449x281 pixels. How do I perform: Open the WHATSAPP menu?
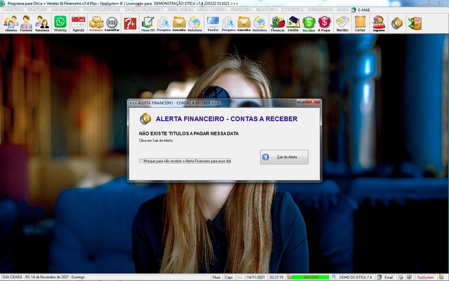[37, 10]
